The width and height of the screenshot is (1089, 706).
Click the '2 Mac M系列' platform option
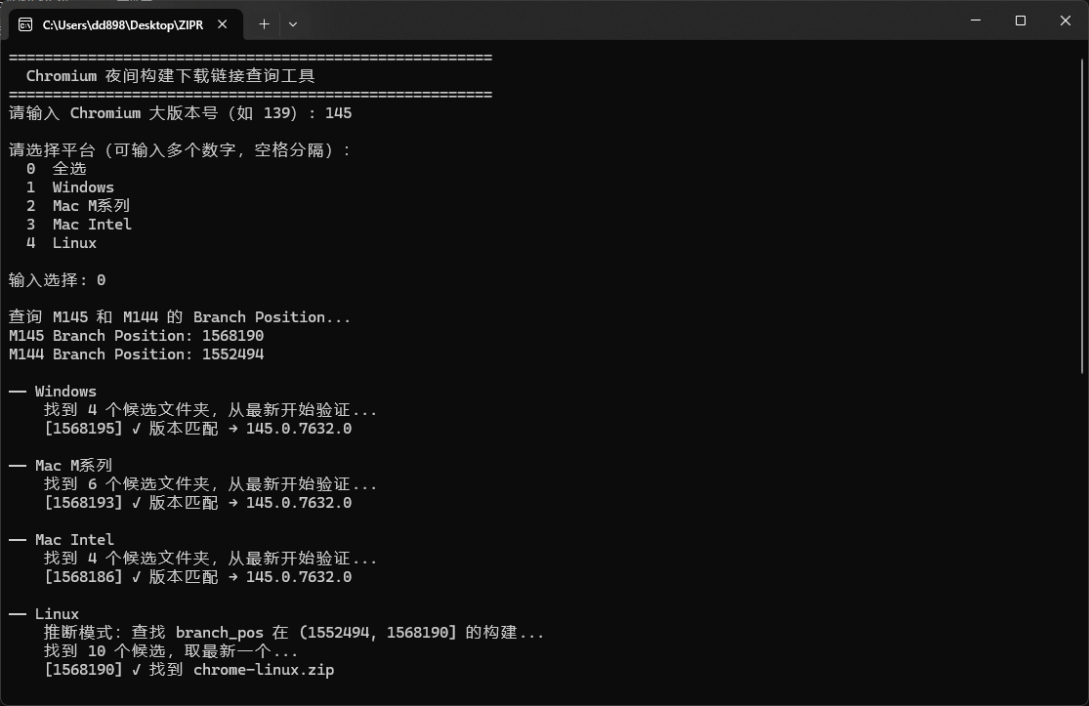coord(78,206)
